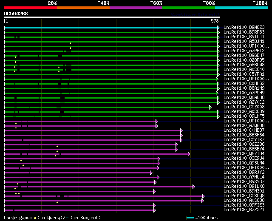Select the UniRef100_A0SQ39 label
272x221 pixels.
(244, 112)
